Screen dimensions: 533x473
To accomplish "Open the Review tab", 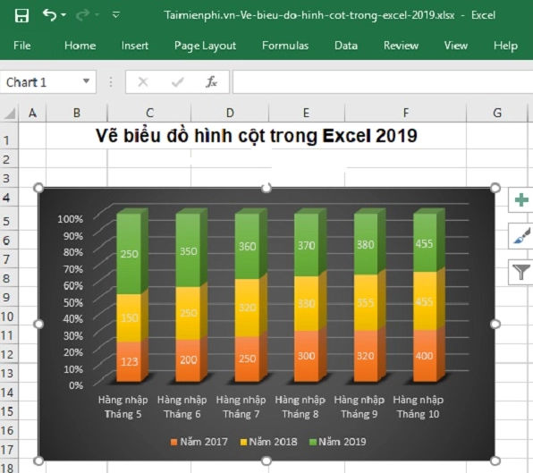I will coord(401,46).
